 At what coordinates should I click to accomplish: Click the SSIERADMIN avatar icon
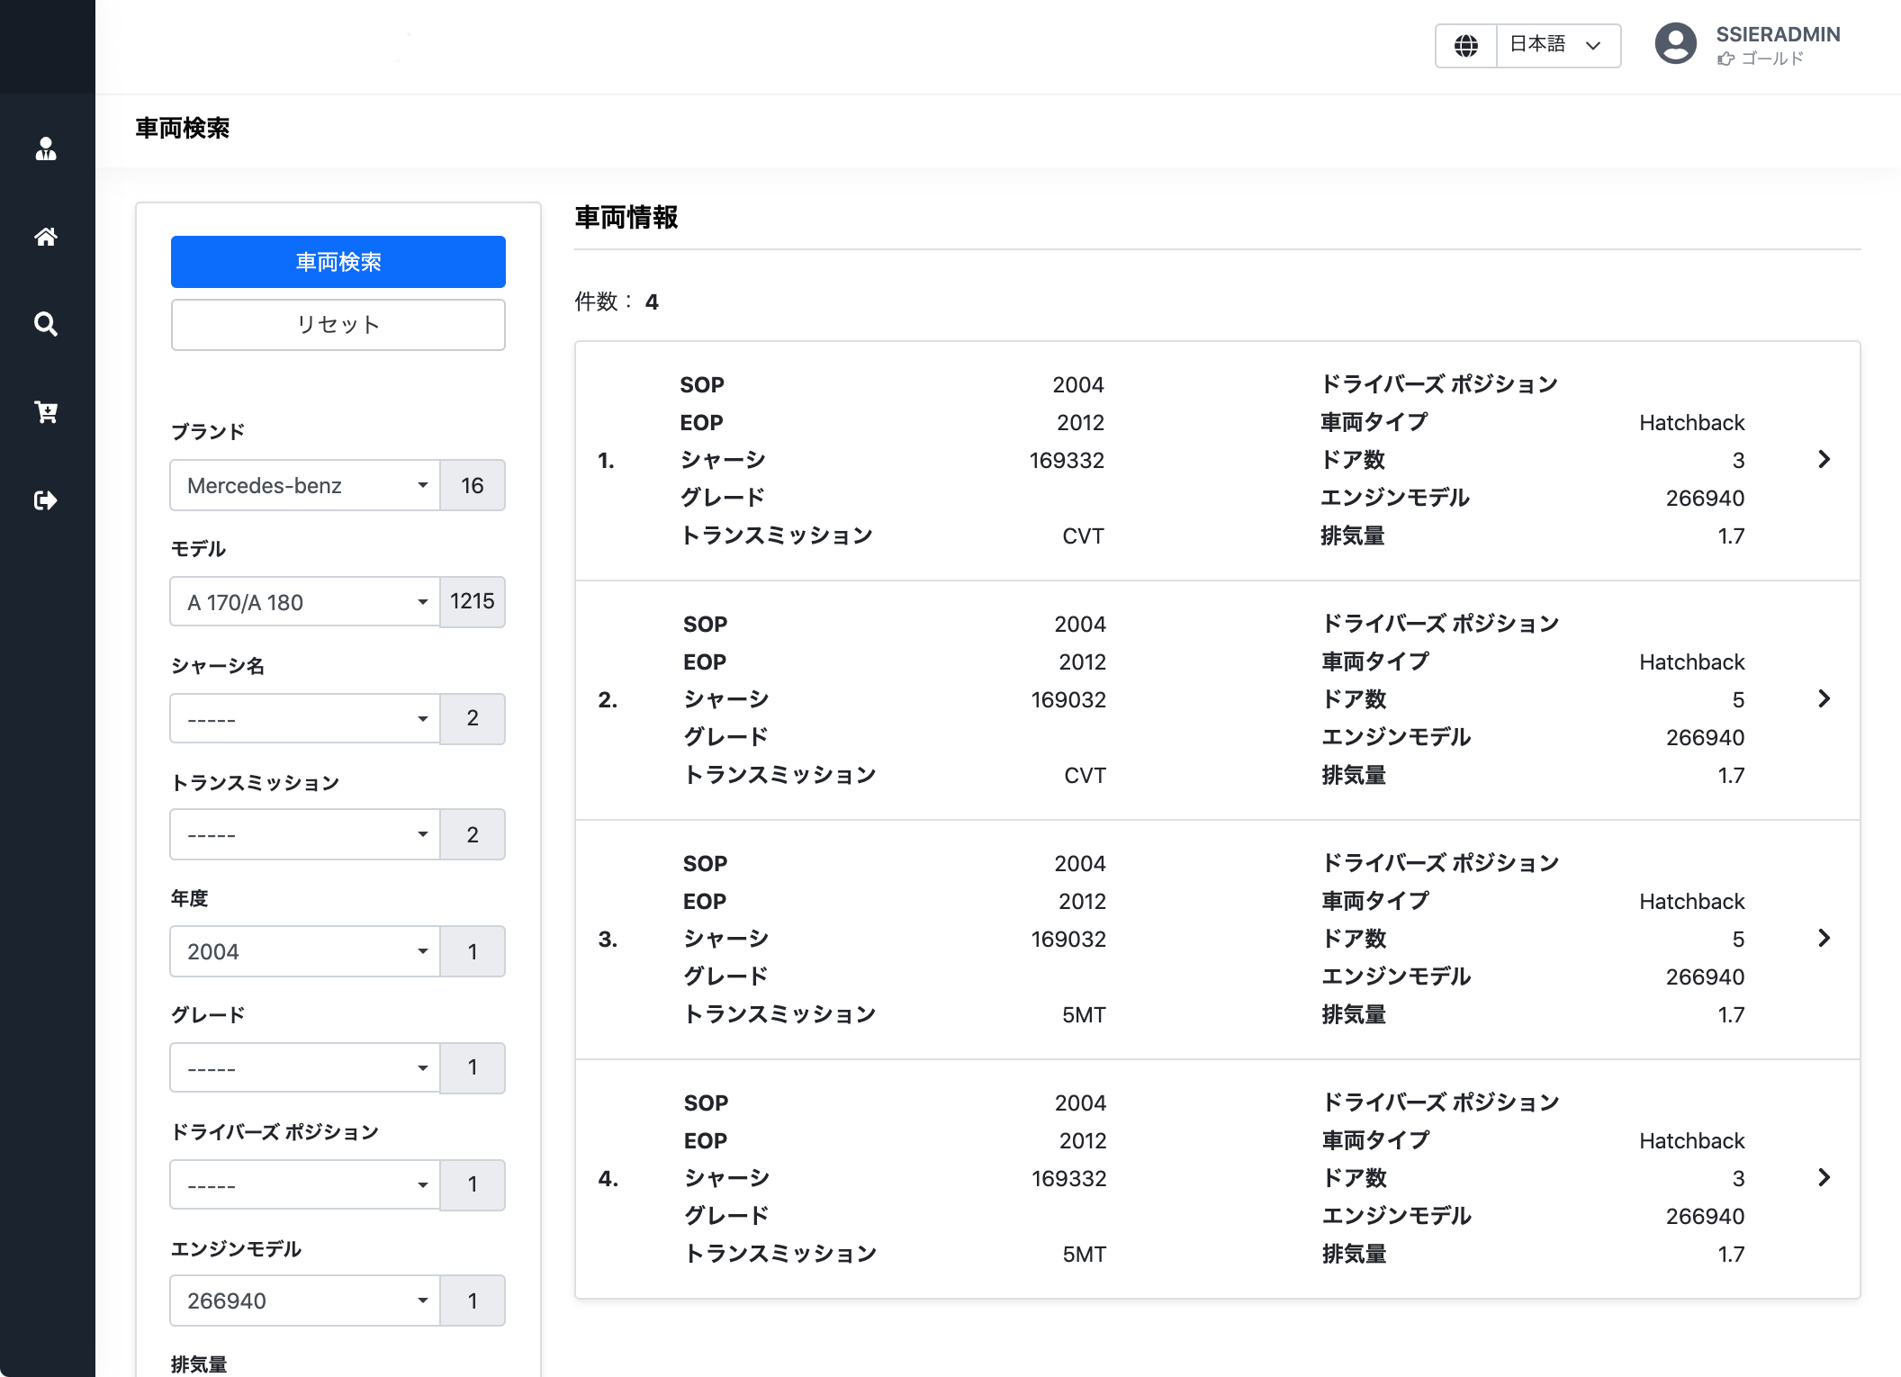click(1675, 43)
